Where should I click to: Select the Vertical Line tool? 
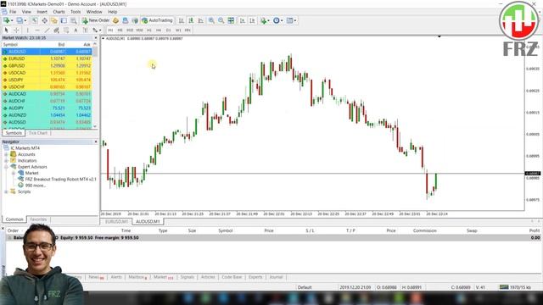click(x=28, y=30)
